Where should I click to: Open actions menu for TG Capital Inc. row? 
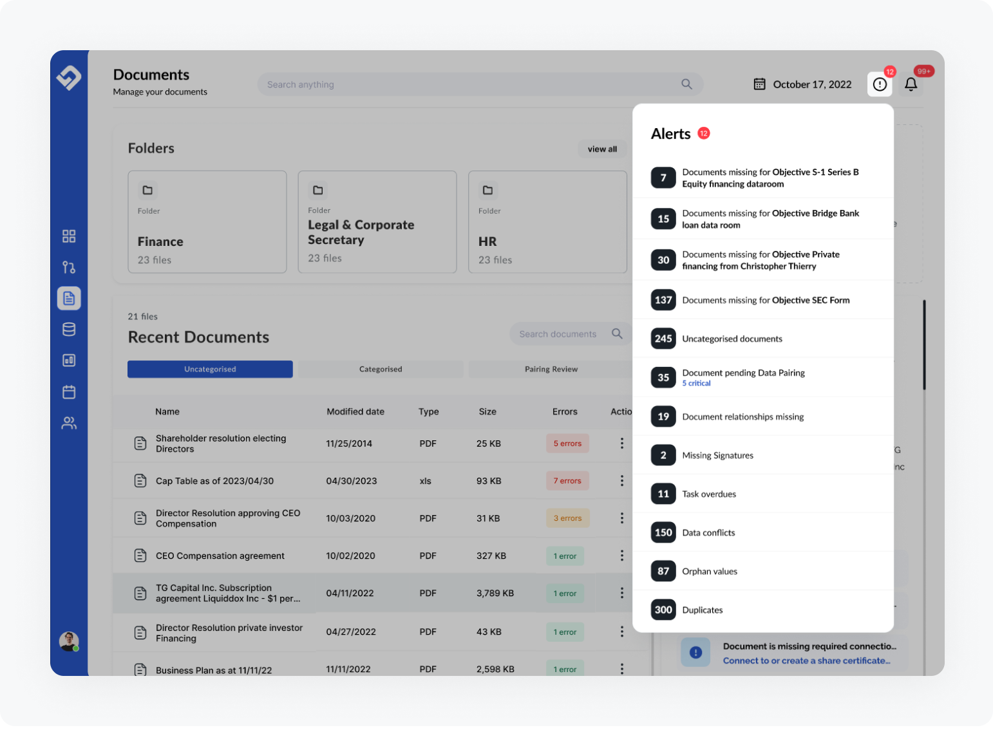click(621, 593)
